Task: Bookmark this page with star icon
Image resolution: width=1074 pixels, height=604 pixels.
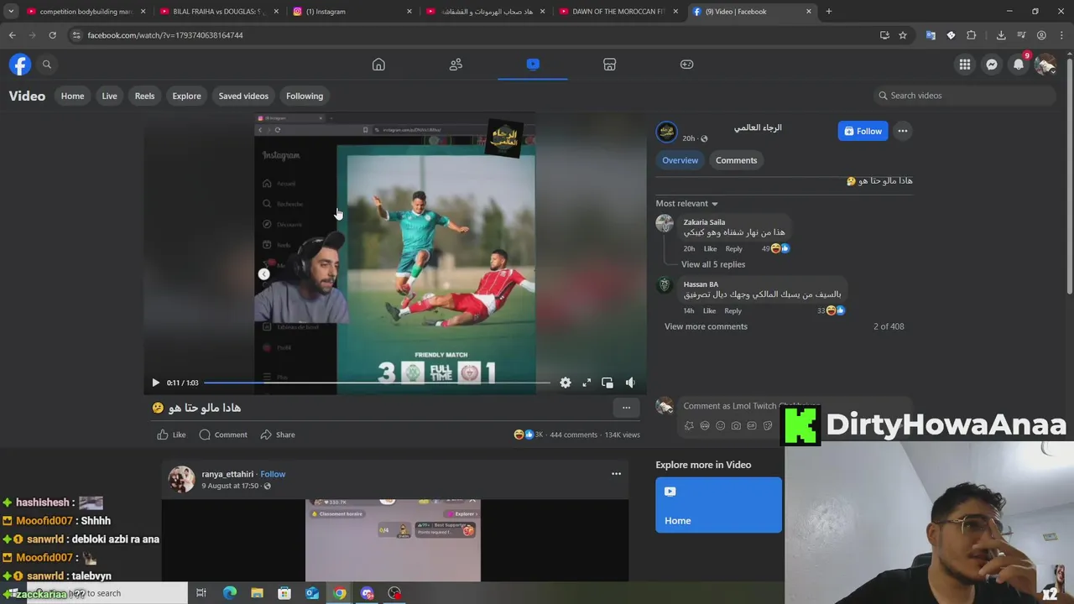Action: pyautogui.click(x=903, y=35)
